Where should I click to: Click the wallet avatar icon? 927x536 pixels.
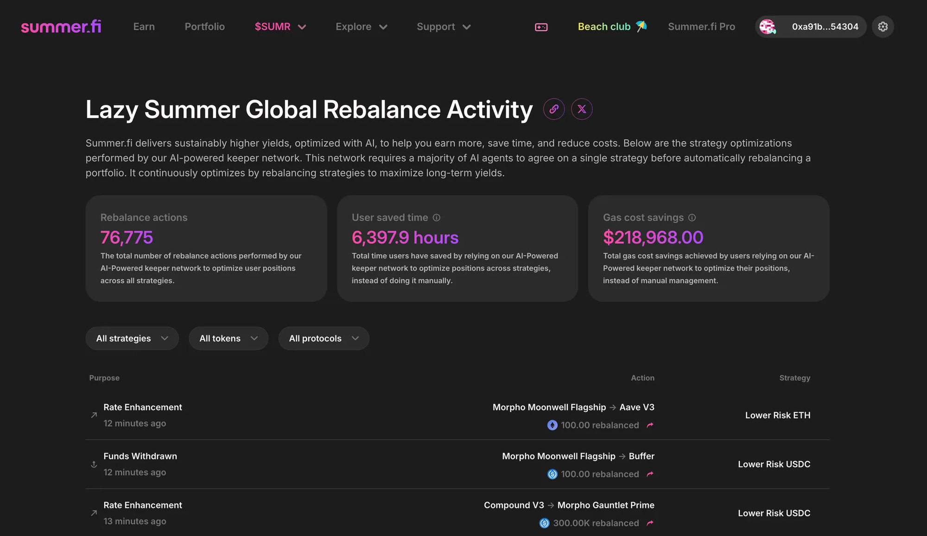point(768,27)
